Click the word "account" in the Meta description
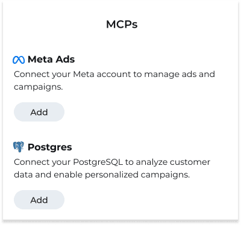The image size is (241, 225). (x=114, y=74)
